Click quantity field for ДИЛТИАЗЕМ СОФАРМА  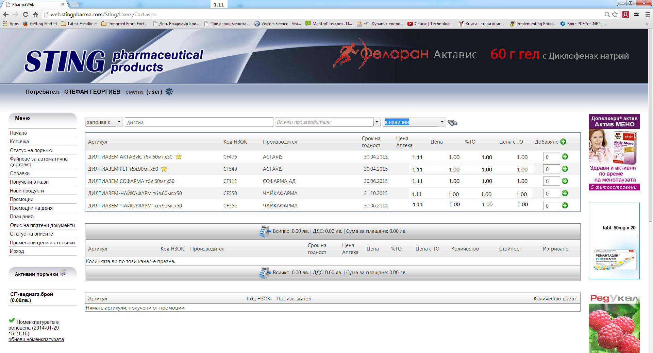551,181
